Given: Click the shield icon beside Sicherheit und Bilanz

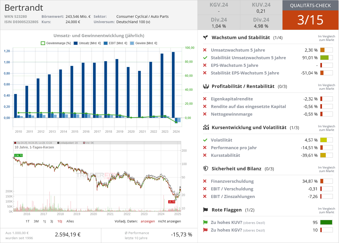Looking at the screenshot, I should tap(206, 169).
